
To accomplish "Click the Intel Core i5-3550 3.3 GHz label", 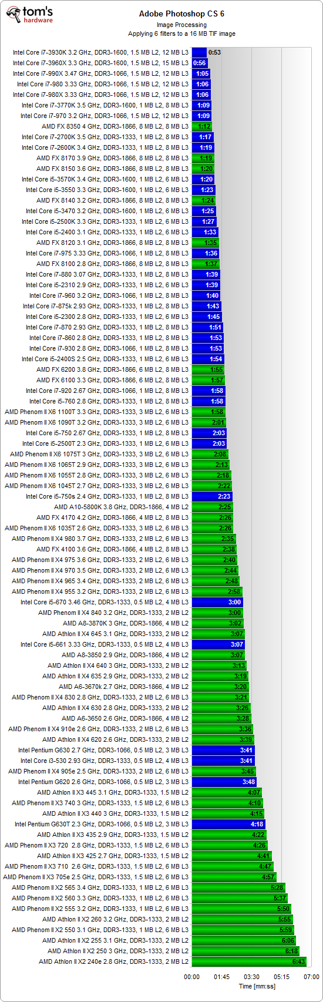I will 107,190.
